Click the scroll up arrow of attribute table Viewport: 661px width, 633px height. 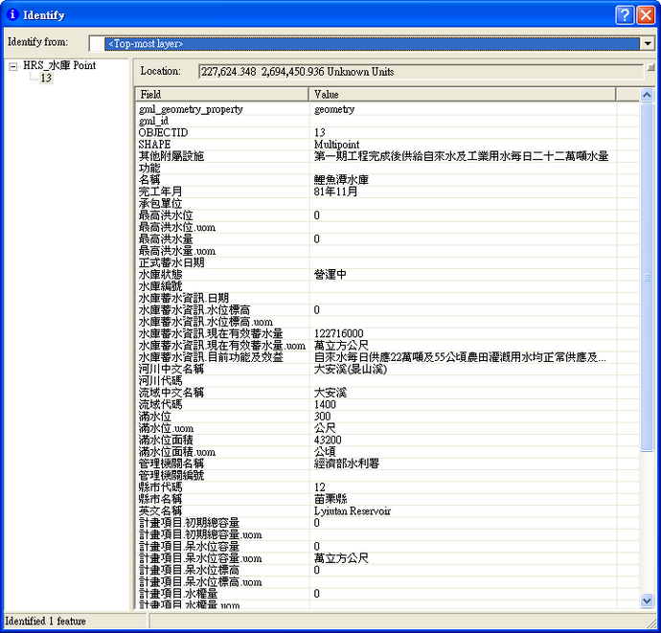(647, 95)
